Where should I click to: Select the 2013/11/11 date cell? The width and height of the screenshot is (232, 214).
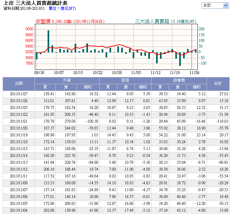tap(19, 176)
